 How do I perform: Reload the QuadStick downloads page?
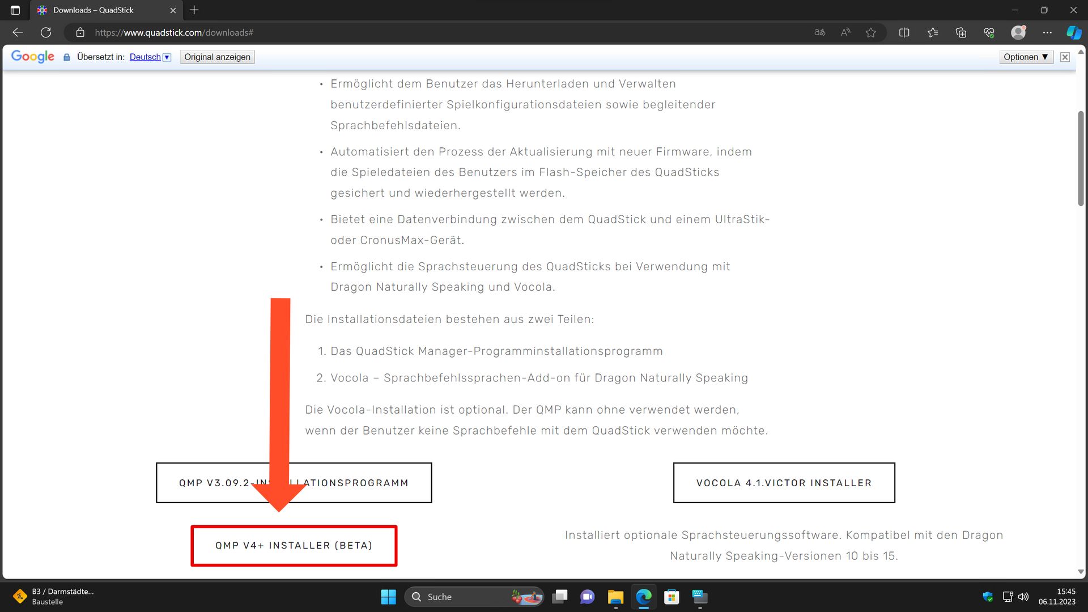pyautogui.click(x=46, y=32)
